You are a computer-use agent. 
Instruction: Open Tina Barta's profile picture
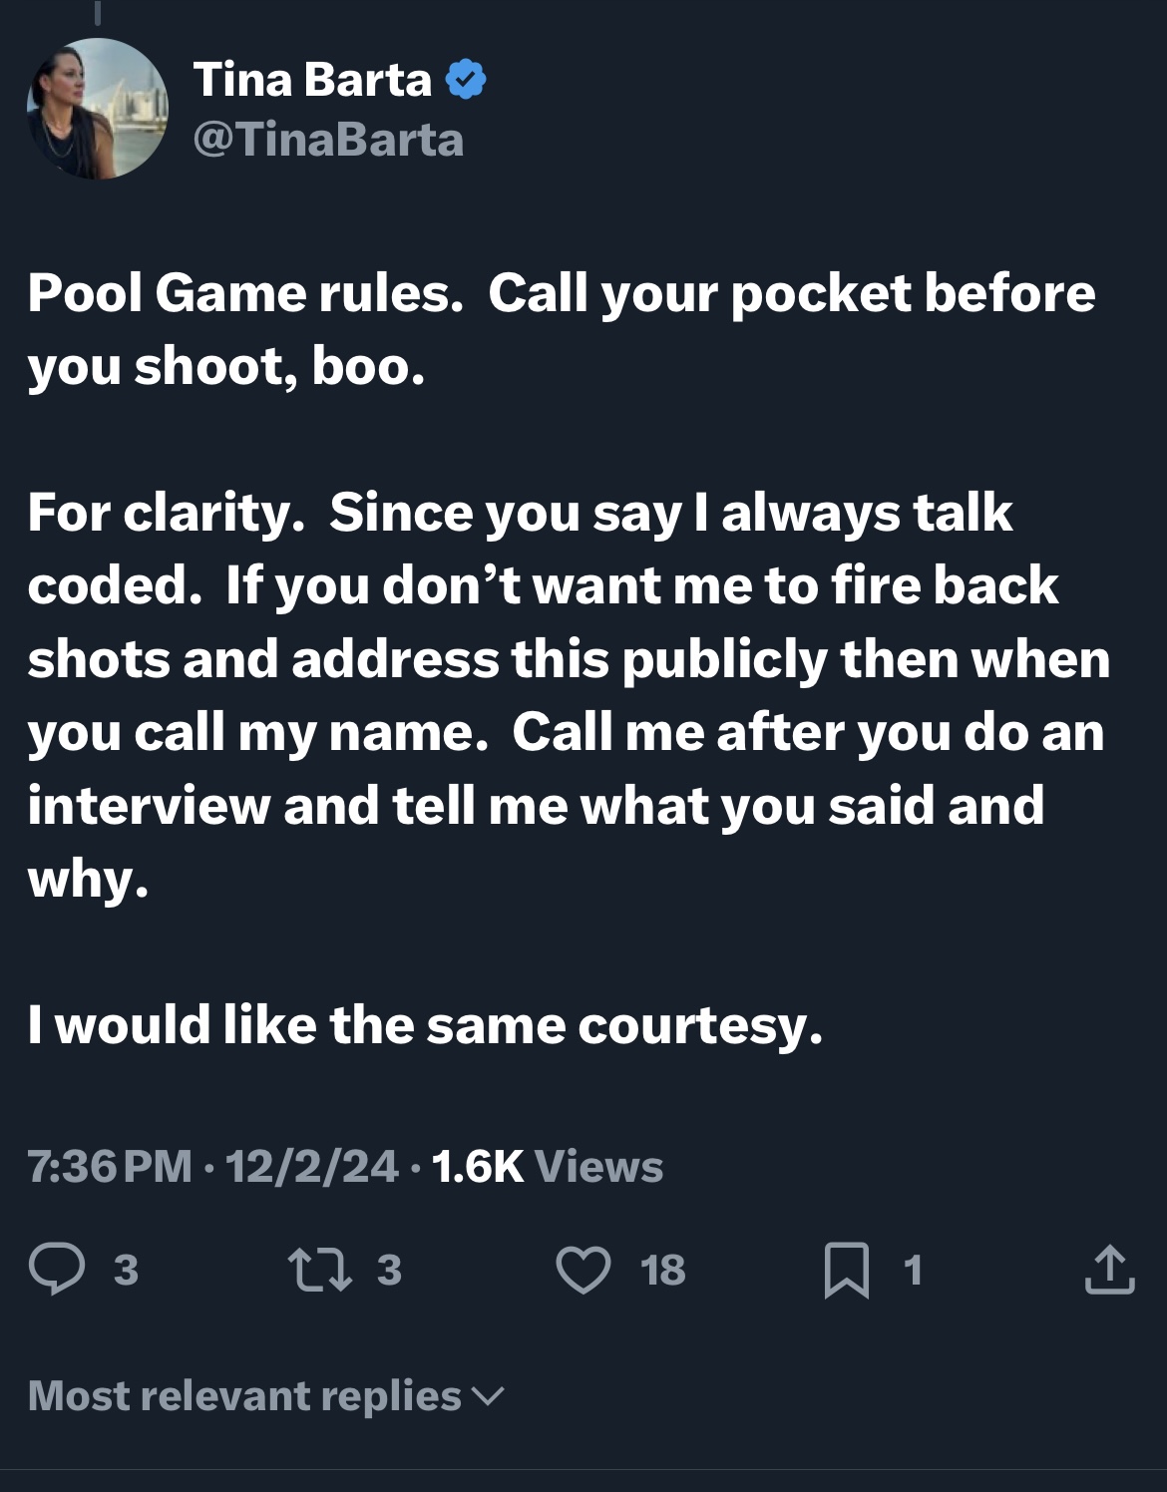97,109
